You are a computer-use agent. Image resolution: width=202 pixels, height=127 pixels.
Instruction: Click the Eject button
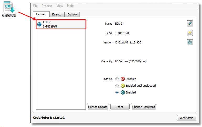pos(120,107)
